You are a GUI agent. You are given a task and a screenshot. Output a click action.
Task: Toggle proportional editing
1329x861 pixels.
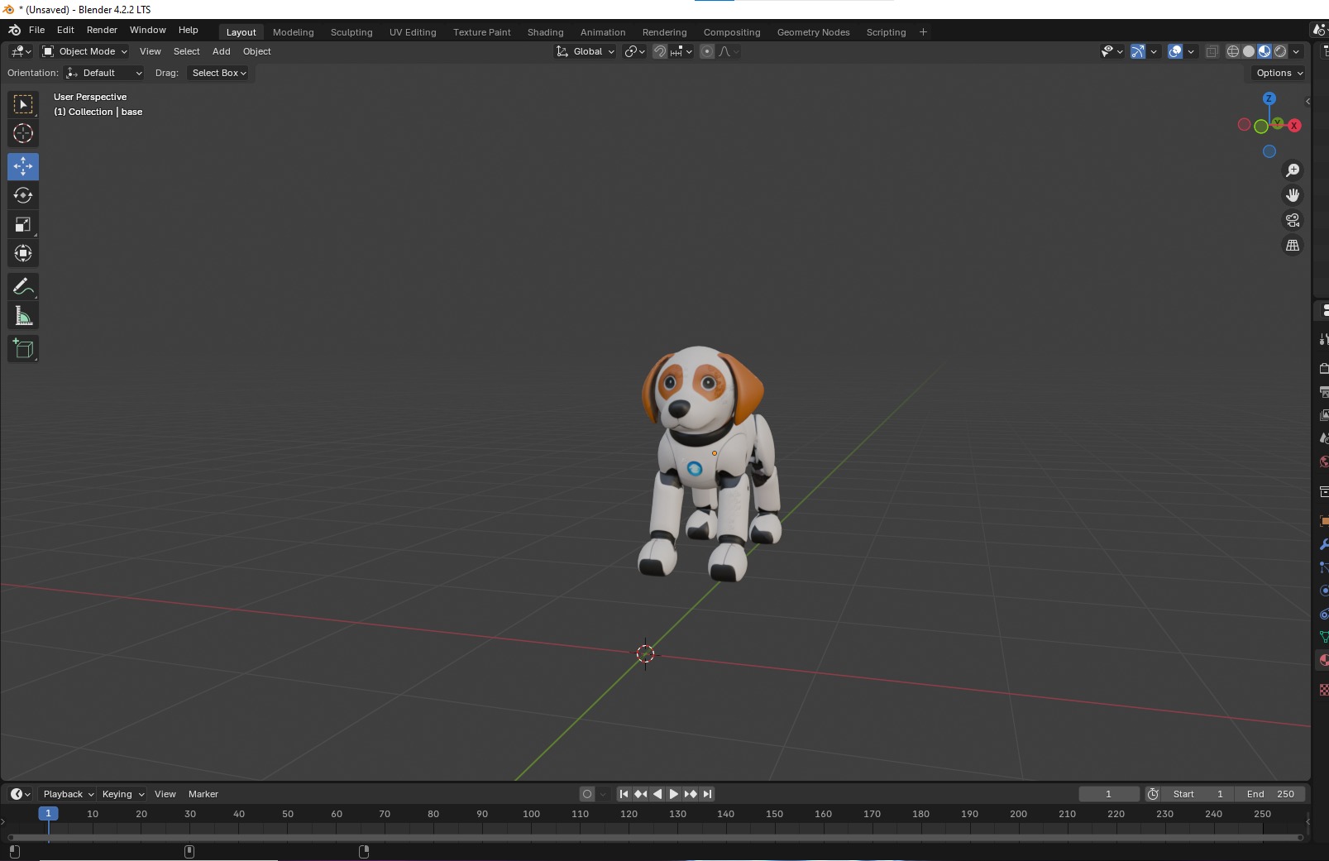point(707,51)
